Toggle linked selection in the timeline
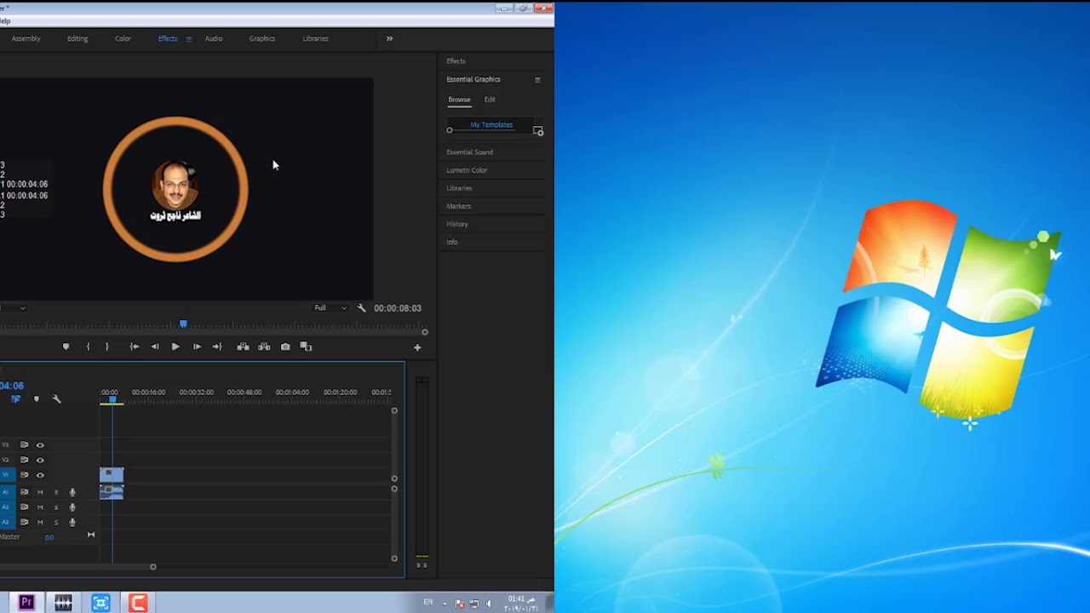 (x=15, y=398)
